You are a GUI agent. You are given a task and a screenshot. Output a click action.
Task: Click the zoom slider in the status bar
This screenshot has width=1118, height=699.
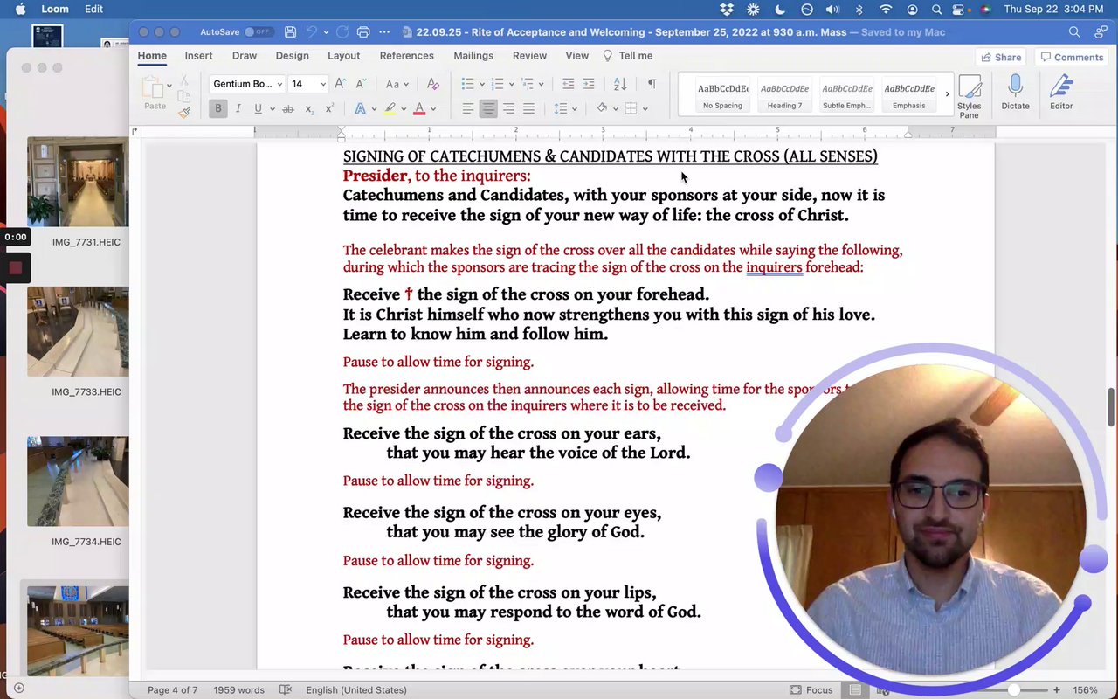[1013, 689]
